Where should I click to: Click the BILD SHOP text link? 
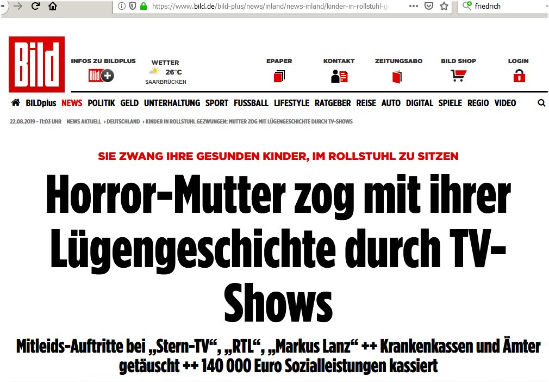[459, 61]
